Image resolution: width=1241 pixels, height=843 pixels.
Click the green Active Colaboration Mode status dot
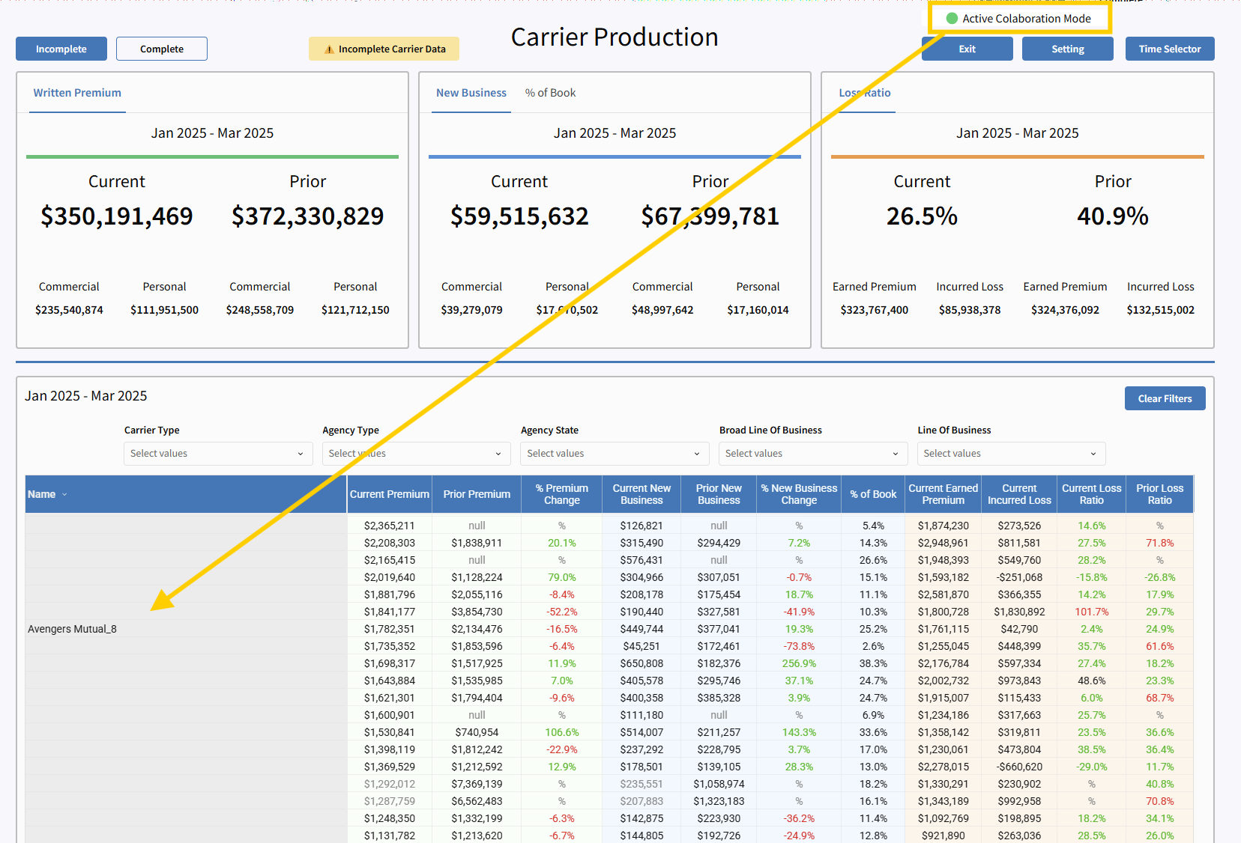[952, 19]
